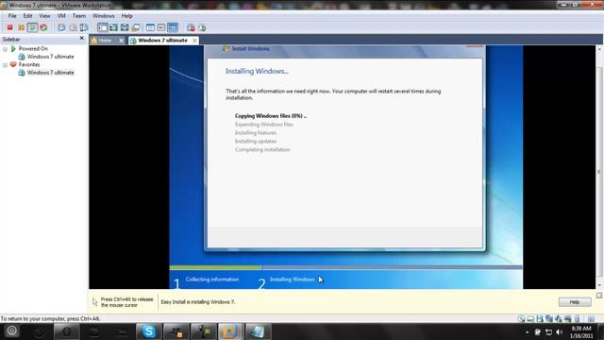
Task: Take a snapshot of the virtual machine
Action: pos(61,27)
